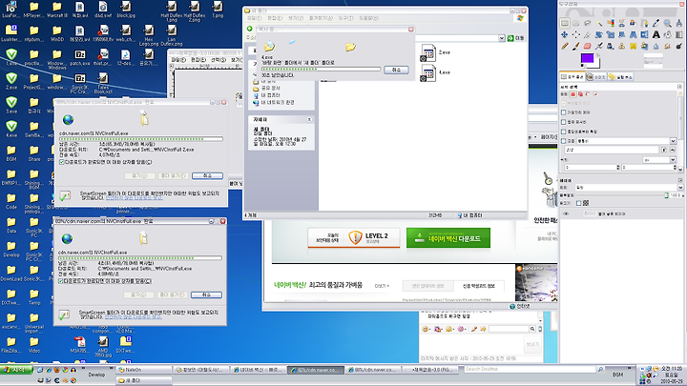Select the Alignment tool in GIMP toolbox
This screenshot has width=687, height=386.
(x=576, y=34)
